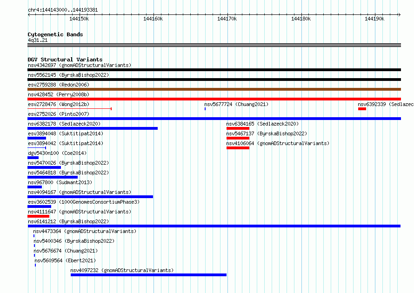414x293 pixels.
Task: Select the red nsv428452 variant bar
Action: pos(214,99)
